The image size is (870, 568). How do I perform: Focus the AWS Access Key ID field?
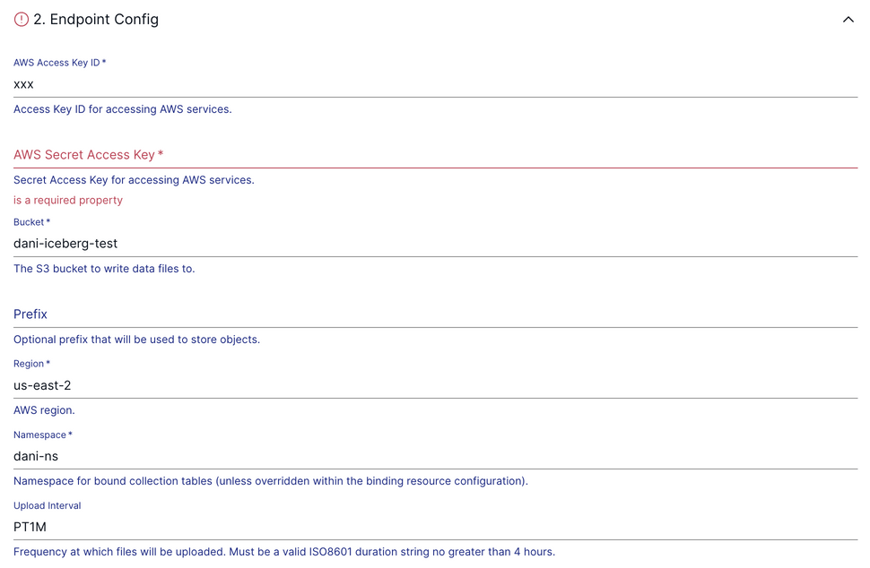click(x=435, y=84)
